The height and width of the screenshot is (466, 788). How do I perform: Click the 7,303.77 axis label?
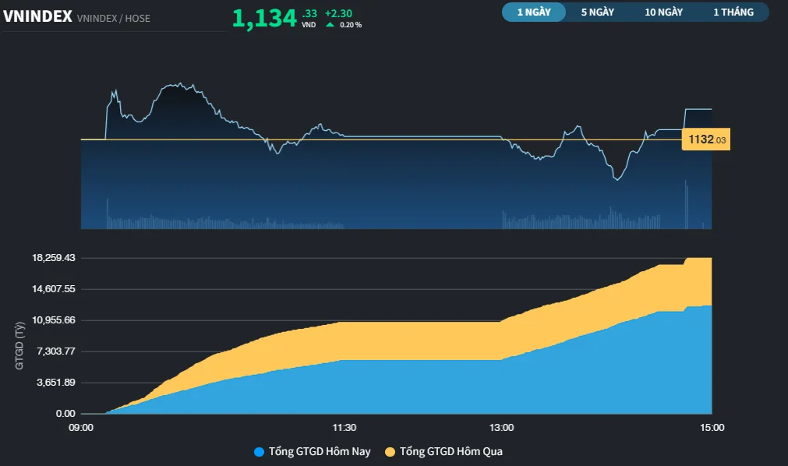pos(56,351)
